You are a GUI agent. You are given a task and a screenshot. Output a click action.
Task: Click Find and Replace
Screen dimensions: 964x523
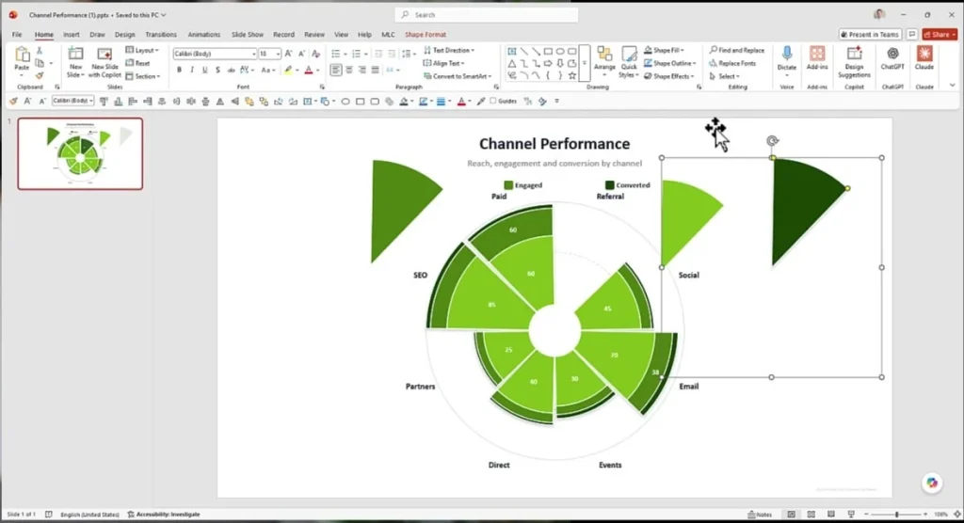[736, 51]
